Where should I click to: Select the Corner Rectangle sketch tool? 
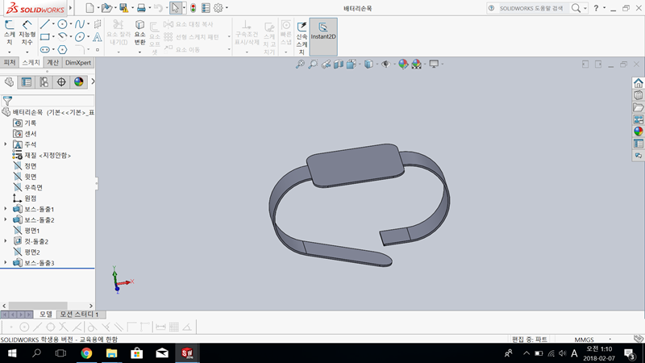(45, 37)
